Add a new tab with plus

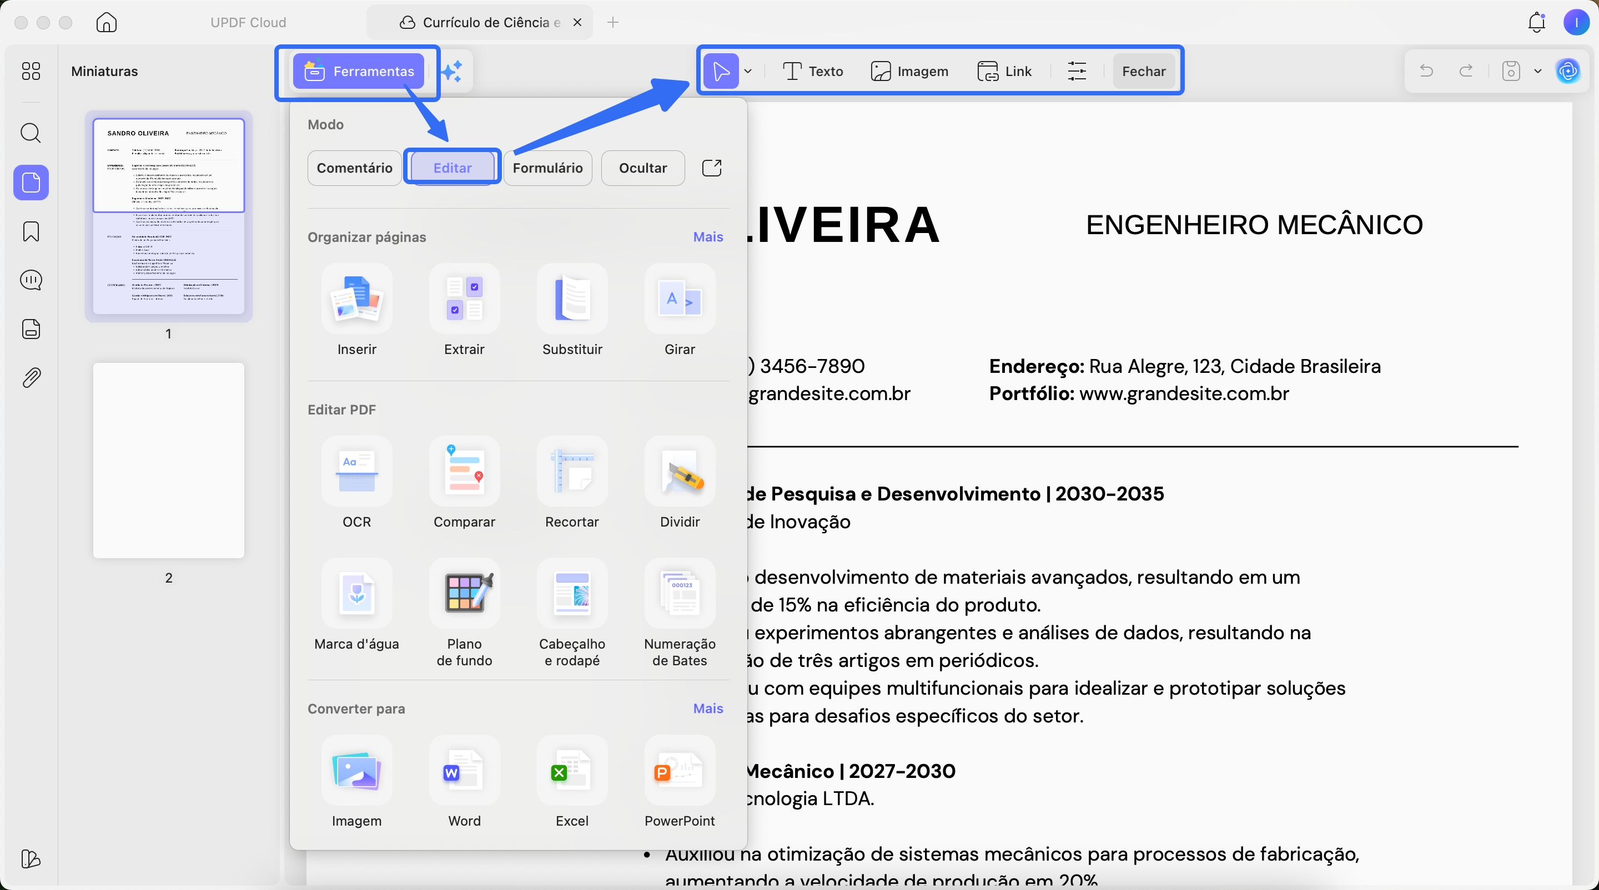[612, 22]
